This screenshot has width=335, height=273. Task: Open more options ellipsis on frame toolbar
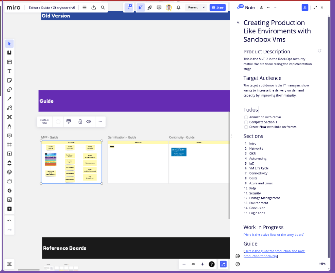pyautogui.click(x=100, y=121)
